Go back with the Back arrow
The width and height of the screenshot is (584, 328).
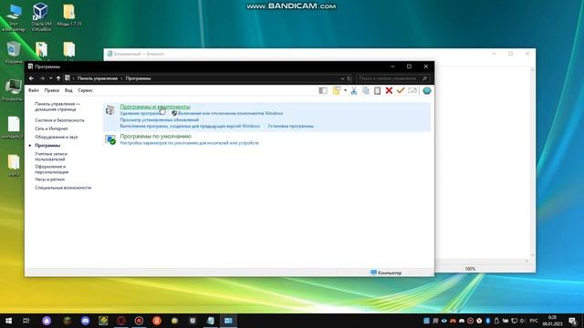point(32,78)
